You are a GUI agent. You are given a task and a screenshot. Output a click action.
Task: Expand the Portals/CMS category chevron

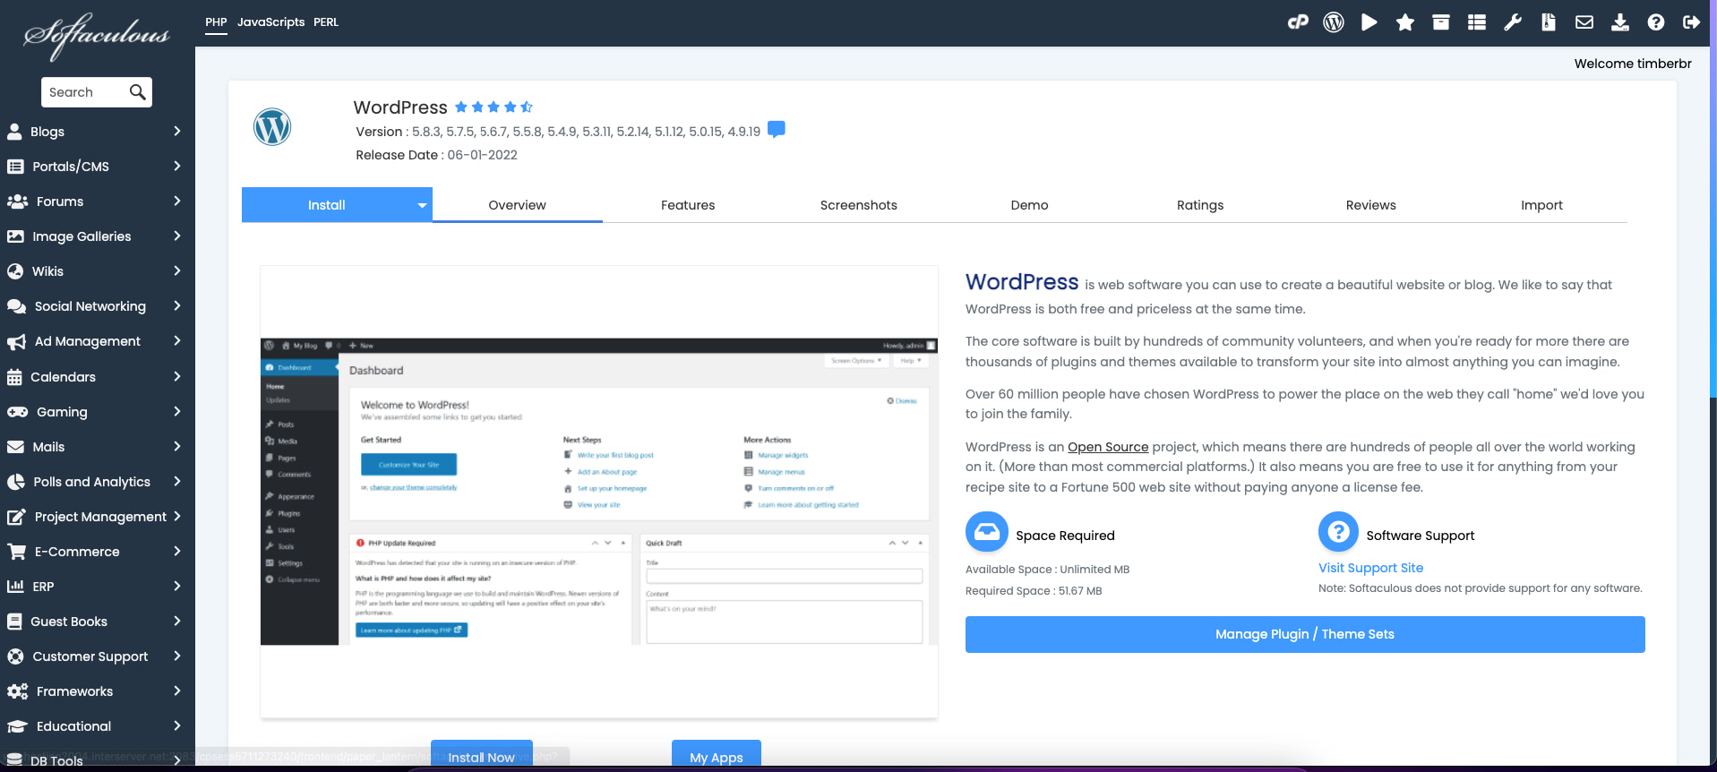pos(177,166)
